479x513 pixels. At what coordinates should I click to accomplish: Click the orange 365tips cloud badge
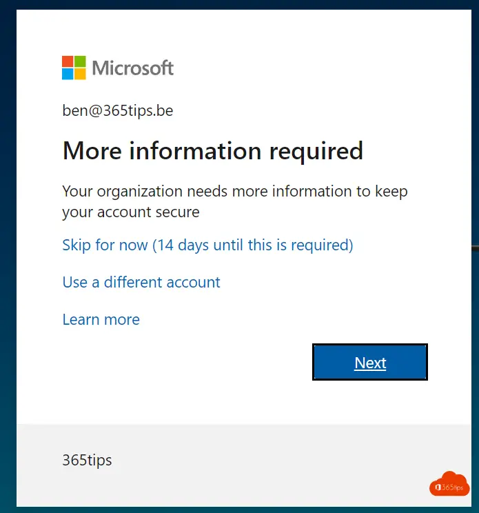coord(449,484)
